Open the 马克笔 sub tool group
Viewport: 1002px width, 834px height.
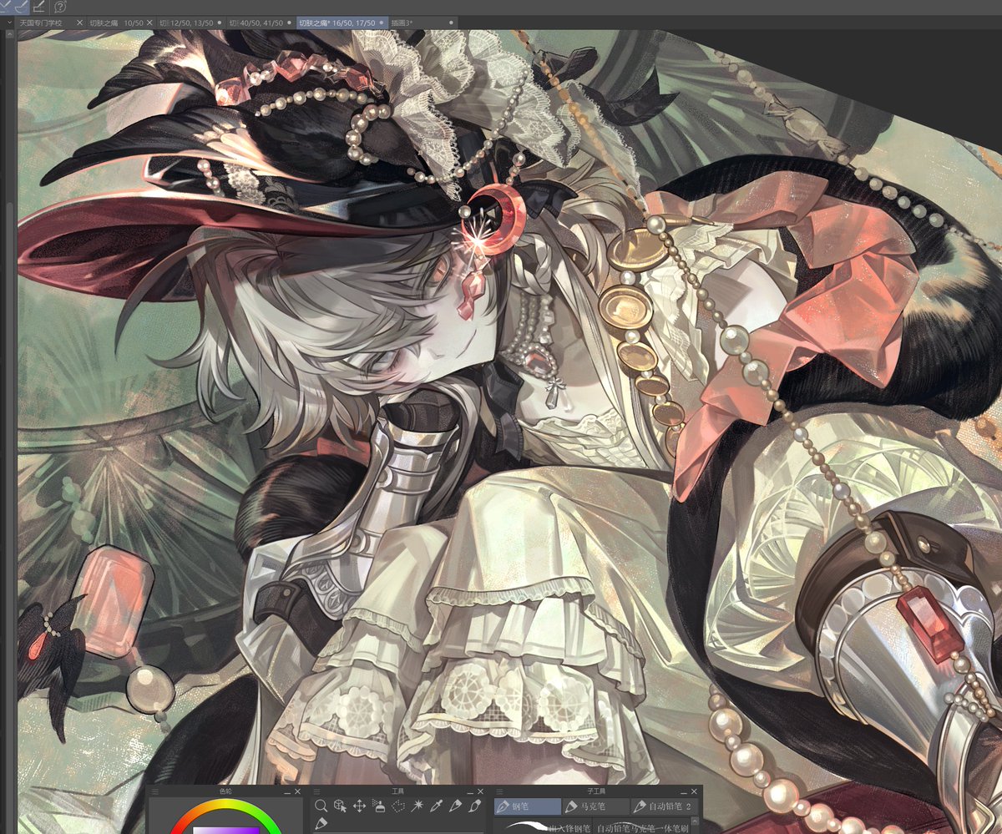pos(596,806)
